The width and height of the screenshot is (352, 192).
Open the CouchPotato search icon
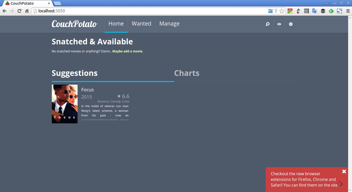[267, 24]
